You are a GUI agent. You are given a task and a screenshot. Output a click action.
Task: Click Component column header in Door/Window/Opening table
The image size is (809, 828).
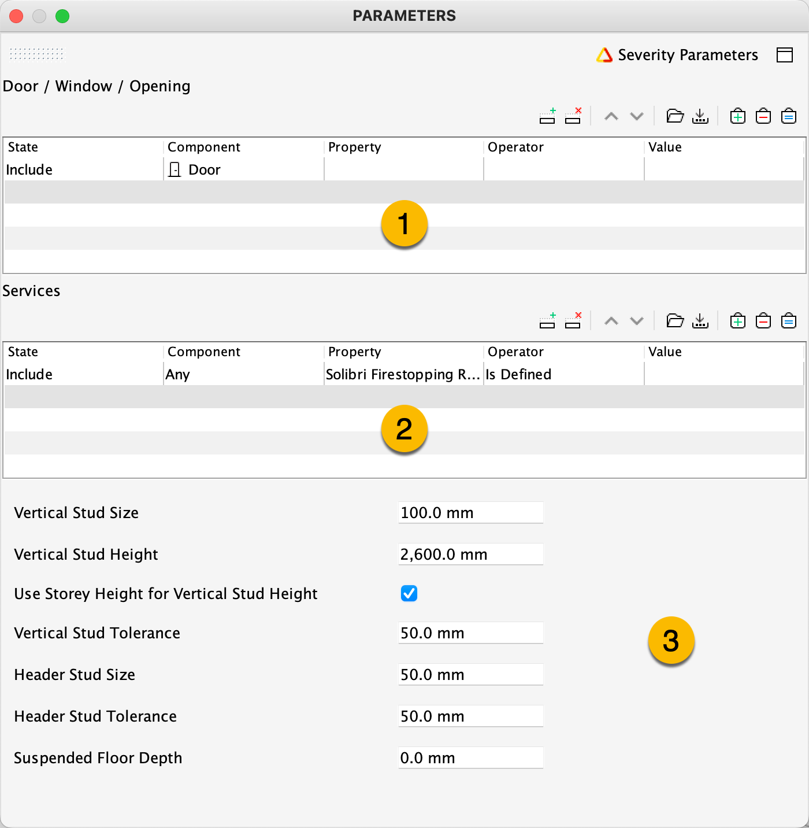tap(244, 147)
